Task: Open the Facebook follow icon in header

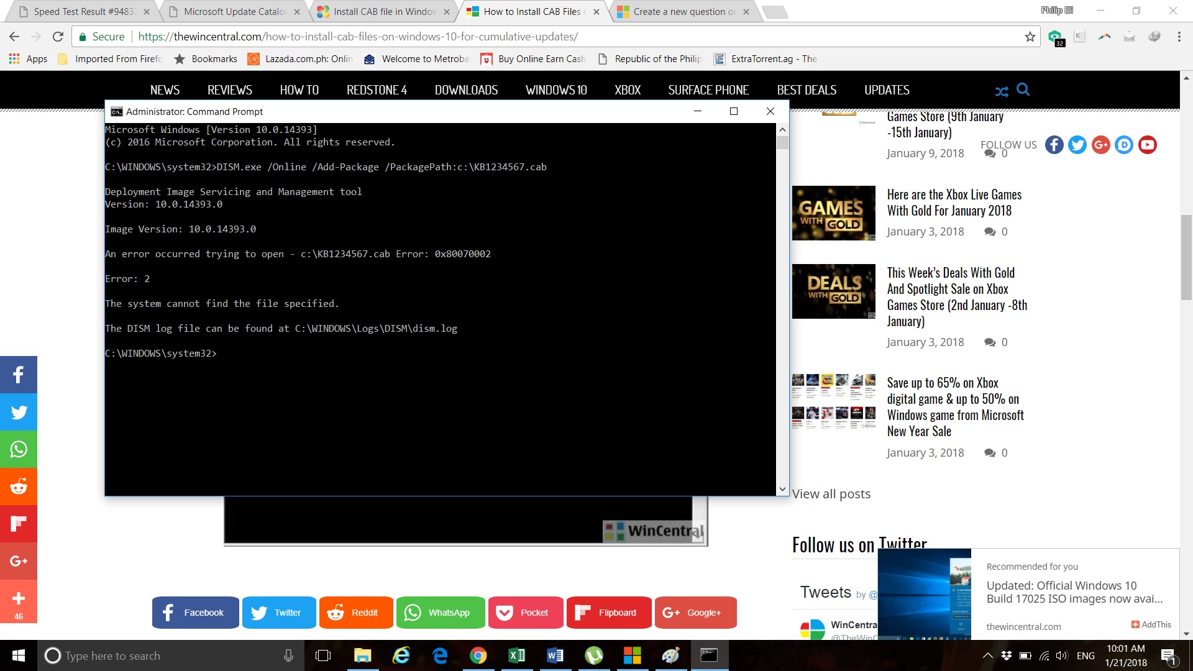Action: pyautogui.click(x=1054, y=145)
